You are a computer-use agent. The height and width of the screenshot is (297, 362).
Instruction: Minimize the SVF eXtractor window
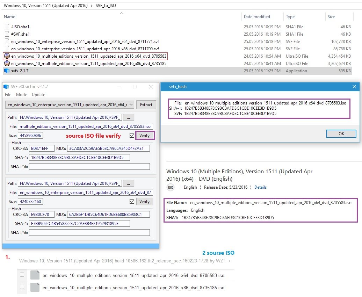click(x=119, y=87)
